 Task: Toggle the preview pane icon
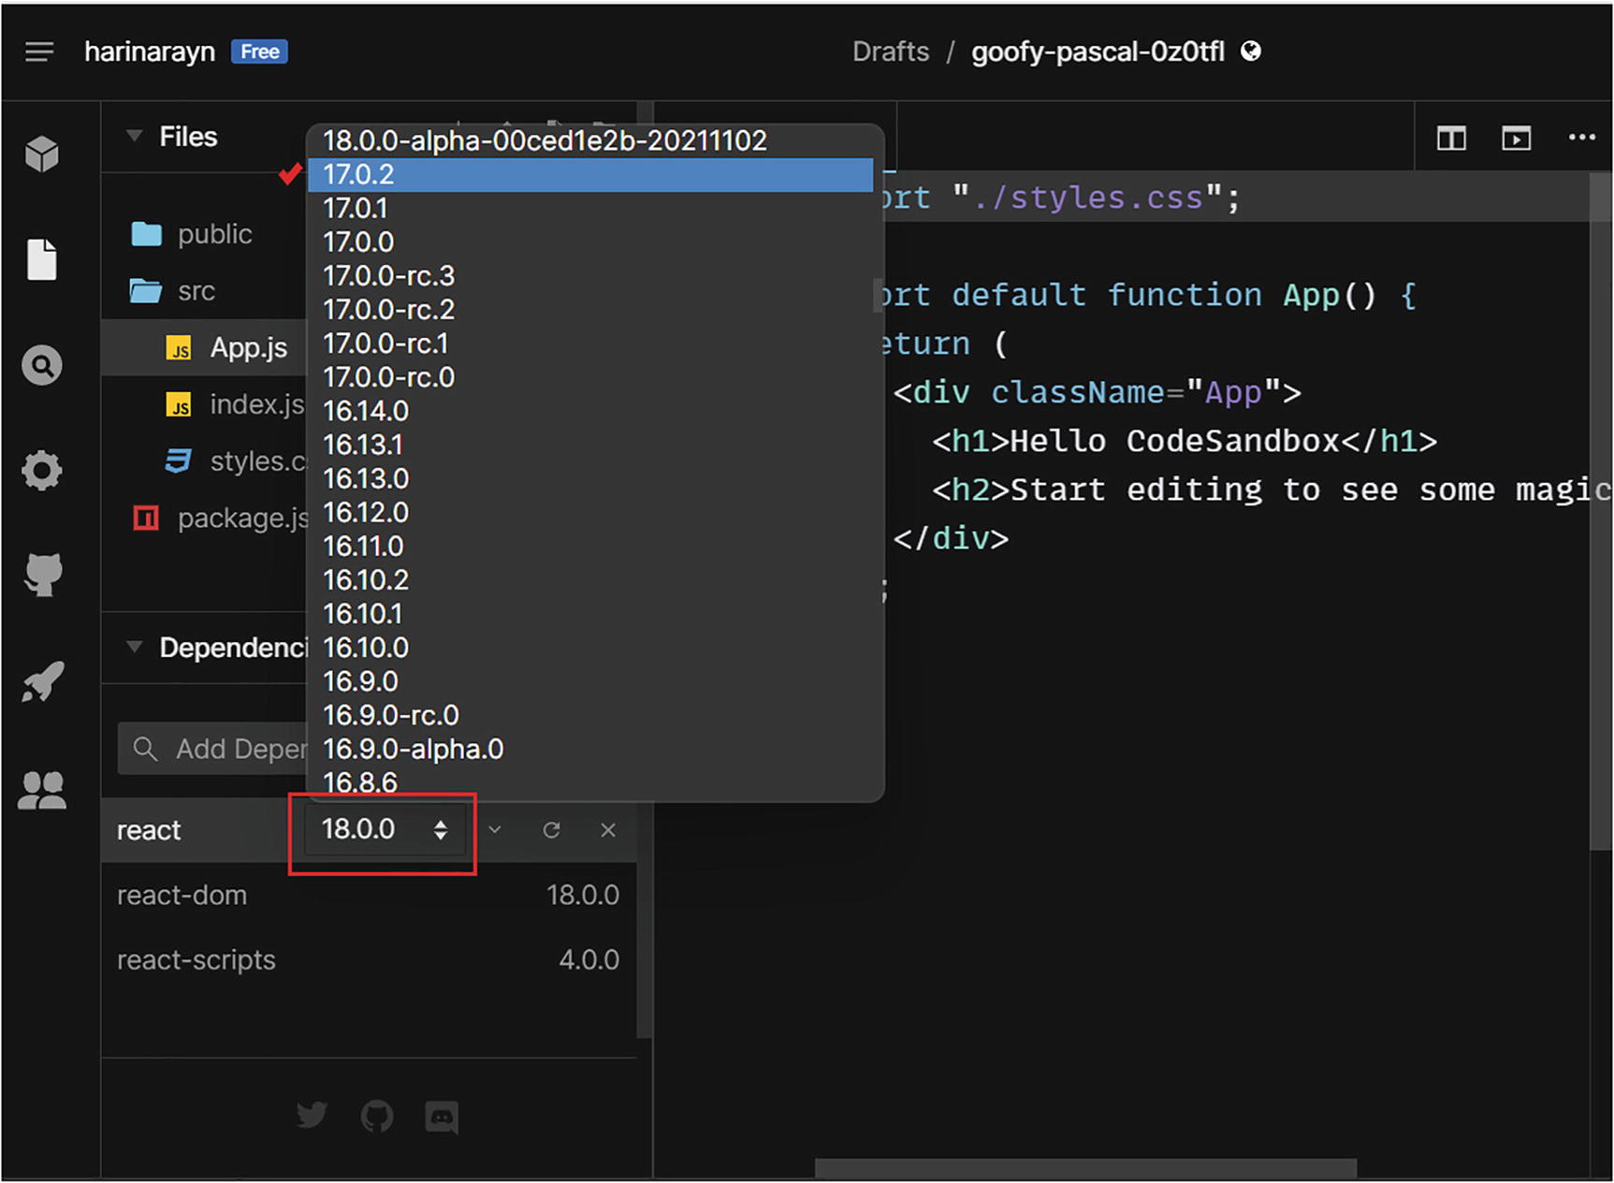point(1516,139)
